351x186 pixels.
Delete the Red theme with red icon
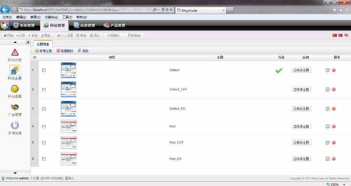point(334,126)
